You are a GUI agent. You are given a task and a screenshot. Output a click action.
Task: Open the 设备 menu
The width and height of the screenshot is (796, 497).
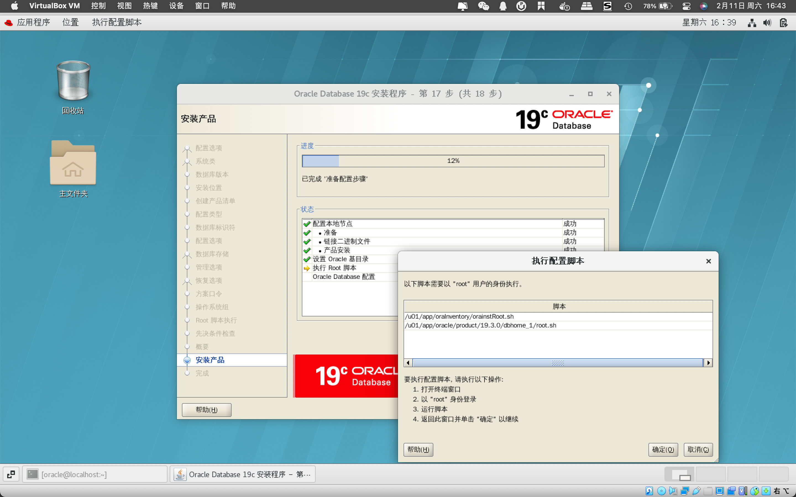[x=176, y=6]
